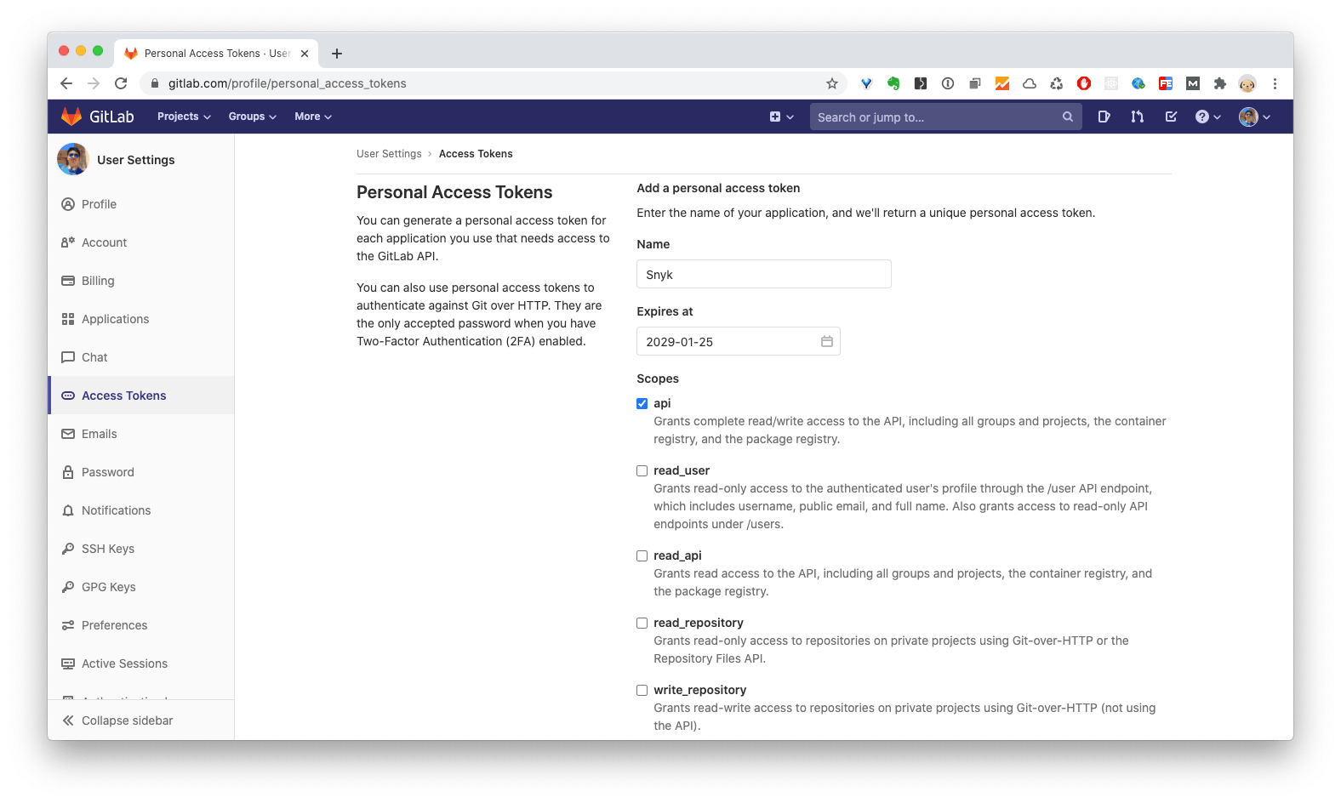Go to SSH Keys in sidebar

tap(108, 549)
